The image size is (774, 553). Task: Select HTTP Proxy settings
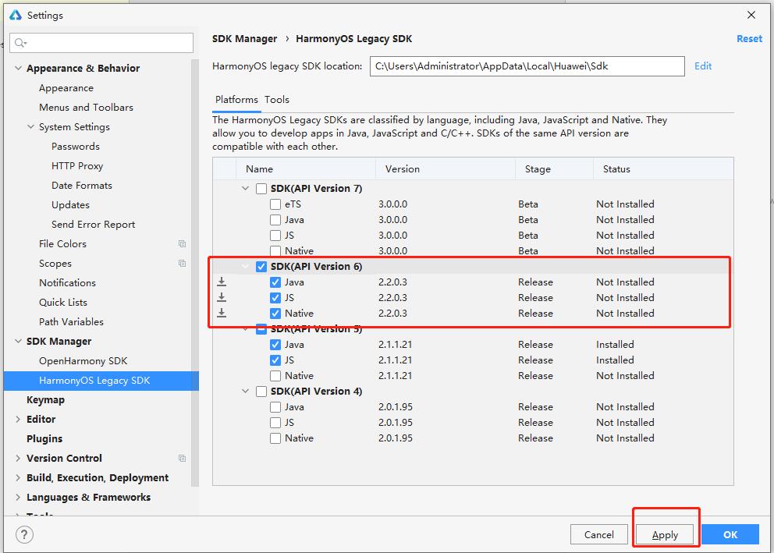click(x=77, y=166)
